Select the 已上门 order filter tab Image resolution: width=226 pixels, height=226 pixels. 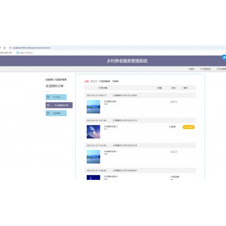tap(94, 81)
